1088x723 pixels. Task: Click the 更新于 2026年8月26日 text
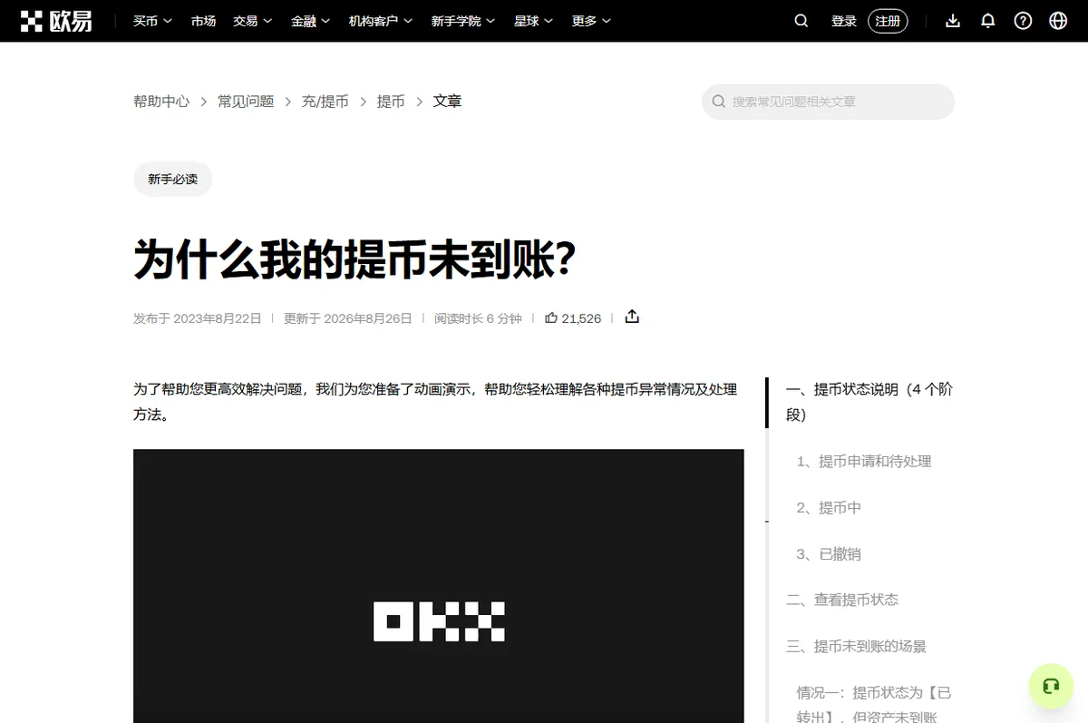[348, 318]
